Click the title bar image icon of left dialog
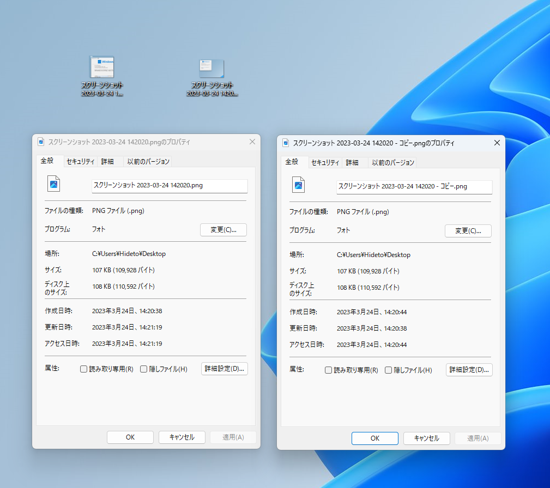The height and width of the screenshot is (488, 550). pyautogui.click(x=41, y=142)
